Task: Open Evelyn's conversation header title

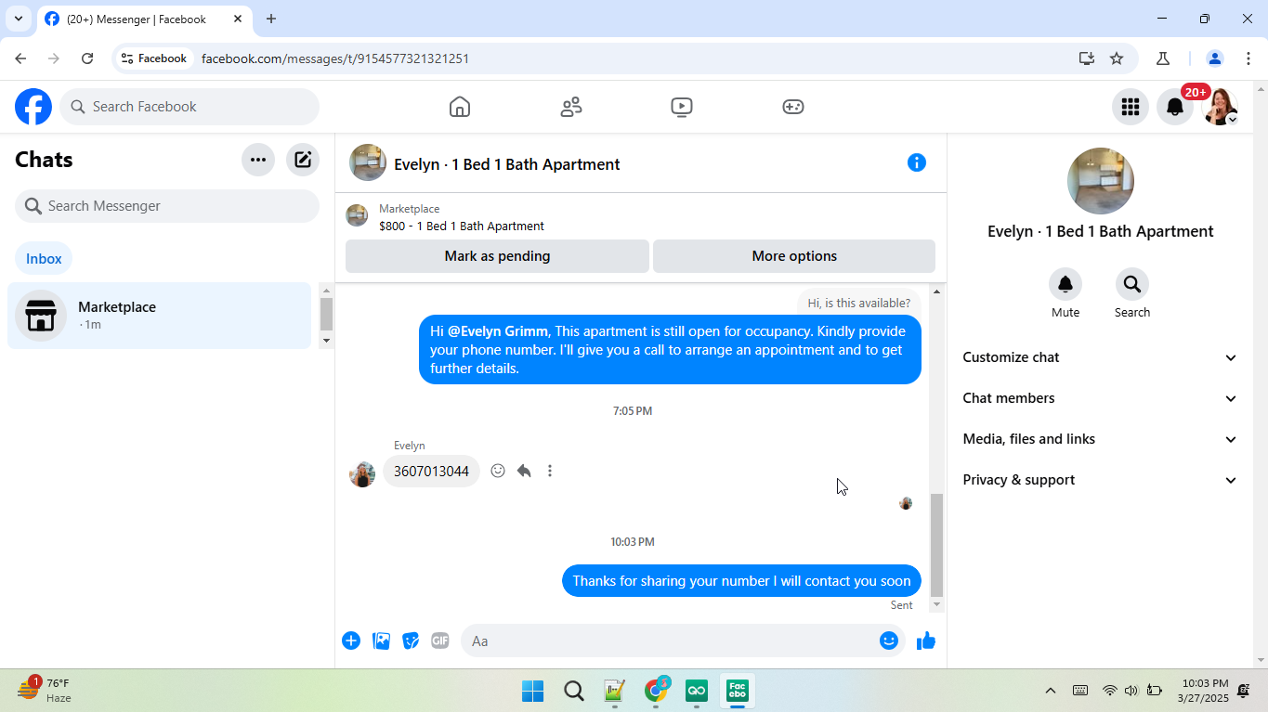Action: (506, 164)
